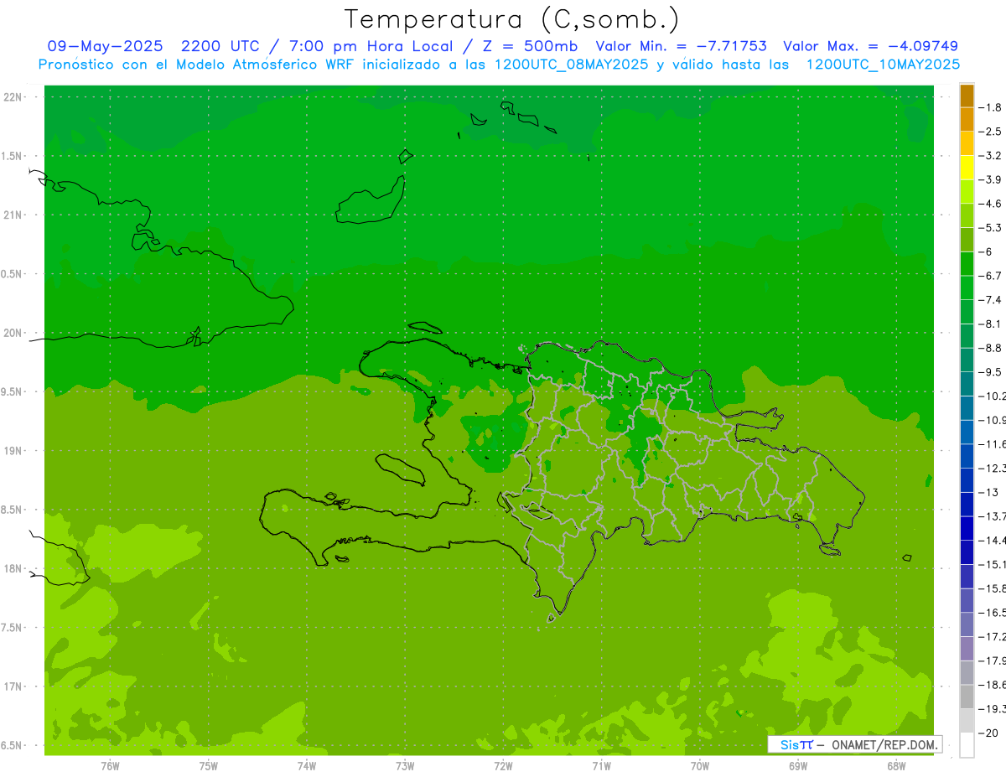1006x777 pixels.
Task: Pick the green swatch between -6 and -6.7
Action: 967,264
